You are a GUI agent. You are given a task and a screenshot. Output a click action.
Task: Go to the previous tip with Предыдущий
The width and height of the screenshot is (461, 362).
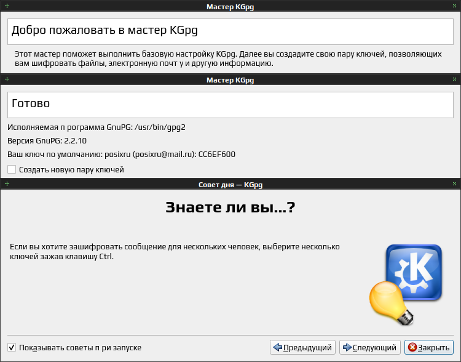click(x=302, y=347)
